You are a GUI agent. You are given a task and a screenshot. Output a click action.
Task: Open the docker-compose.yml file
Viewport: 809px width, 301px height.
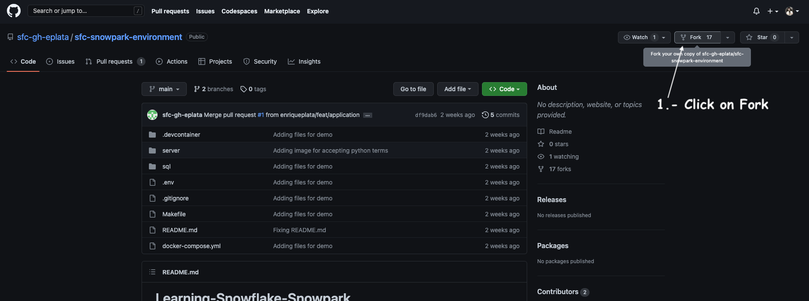tap(191, 246)
